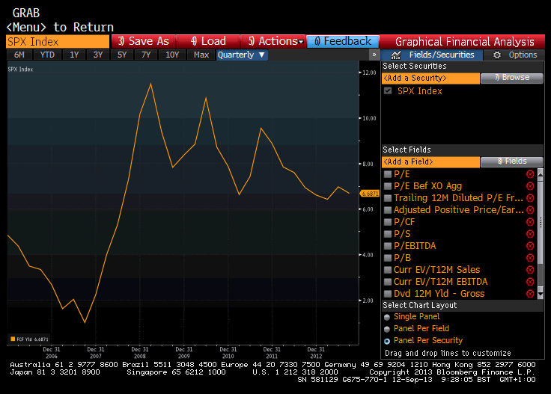Check Adjusted Positive Price/Earnings checkbox

point(388,210)
